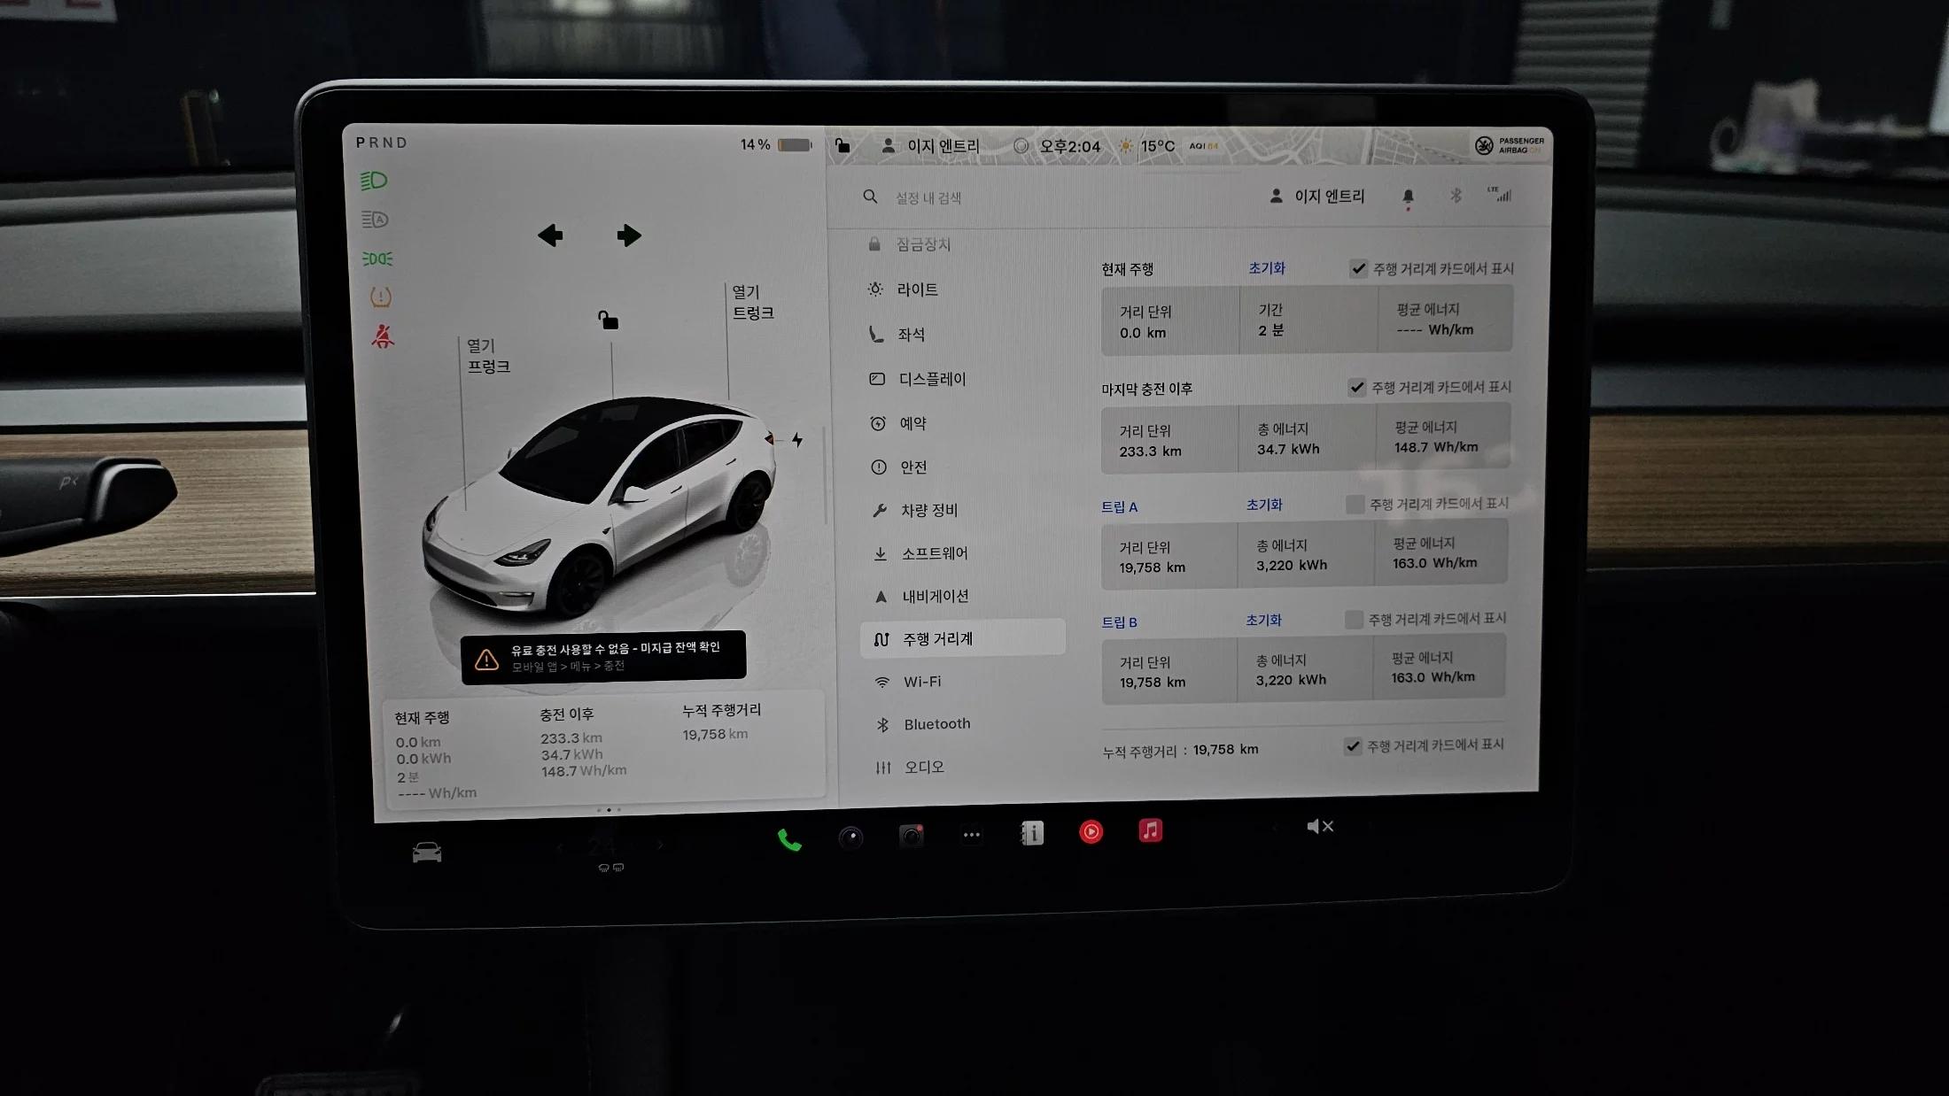Tap the muted volume speaker icon
Image resolution: width=1949 pixels, height=1096 pixels.
tap(1319, 827)
